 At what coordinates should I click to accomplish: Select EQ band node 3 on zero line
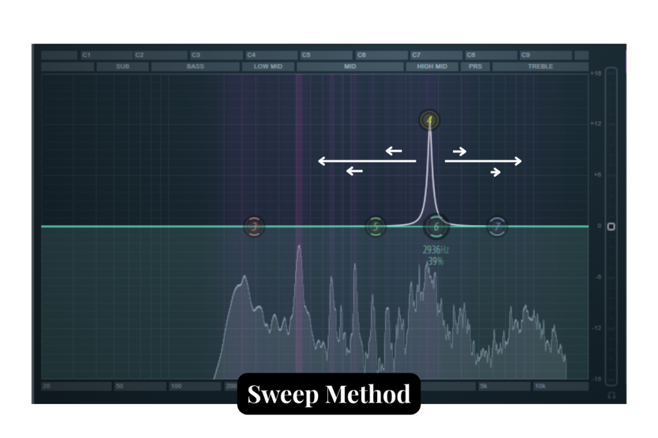(254, 226)
